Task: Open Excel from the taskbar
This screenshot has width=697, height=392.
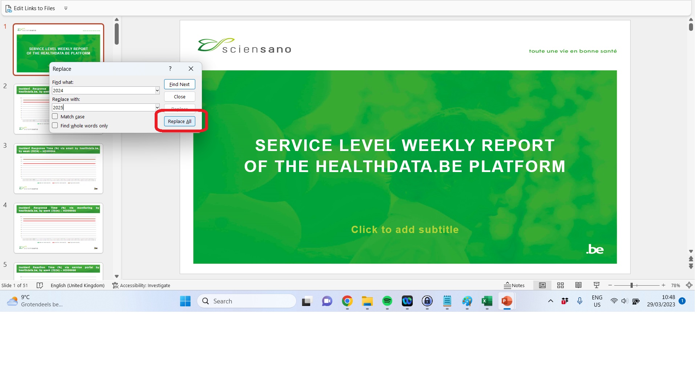Action: (x=487, y=301)
